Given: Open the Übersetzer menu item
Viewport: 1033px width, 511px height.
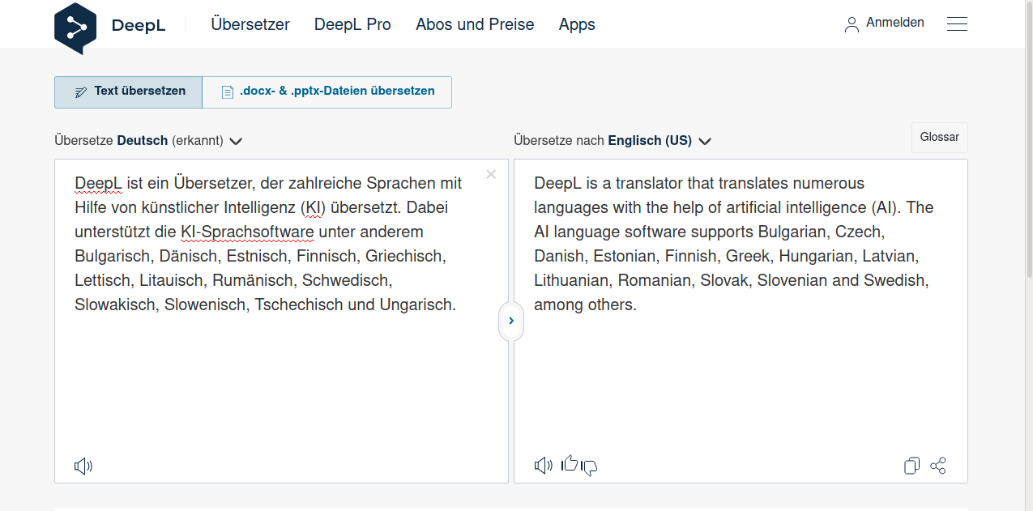Looking at the screenshot, I should click(x=250, y=24).
